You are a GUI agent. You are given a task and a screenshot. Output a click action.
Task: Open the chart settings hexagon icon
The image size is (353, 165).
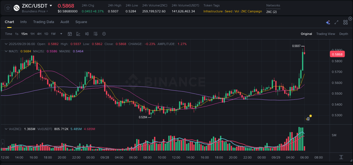point(104,34)
